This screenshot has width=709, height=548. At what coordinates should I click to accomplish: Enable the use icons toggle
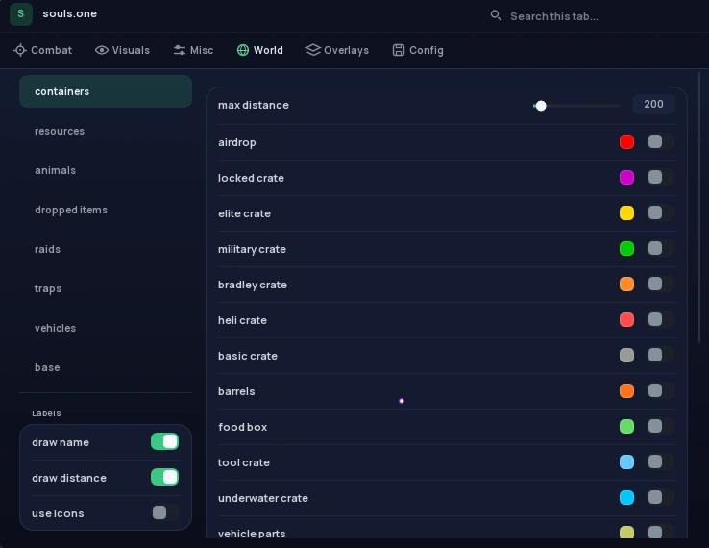tap(164, 512)
